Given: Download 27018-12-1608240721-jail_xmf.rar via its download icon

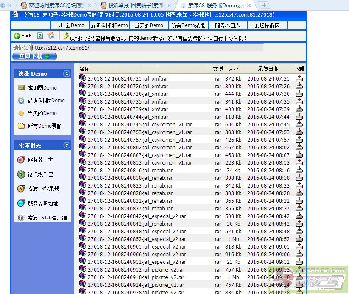Looking at the screenshot, I should tap(299, 78).
